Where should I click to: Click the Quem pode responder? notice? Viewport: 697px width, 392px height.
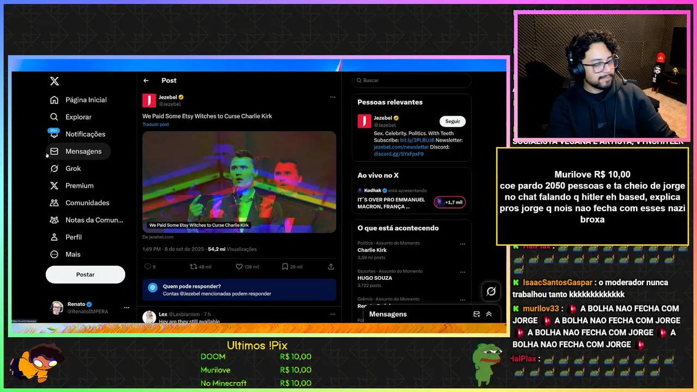(x=239, y=290)
